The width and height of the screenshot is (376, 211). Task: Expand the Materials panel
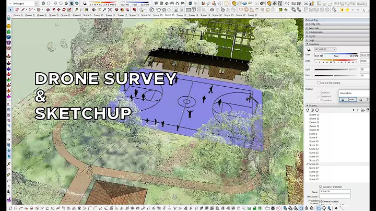(x=337, y=28)
